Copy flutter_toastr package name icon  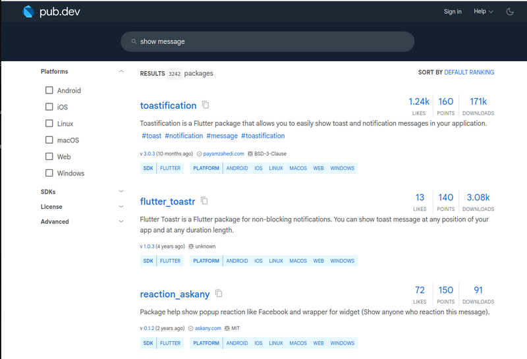[204, 201]
